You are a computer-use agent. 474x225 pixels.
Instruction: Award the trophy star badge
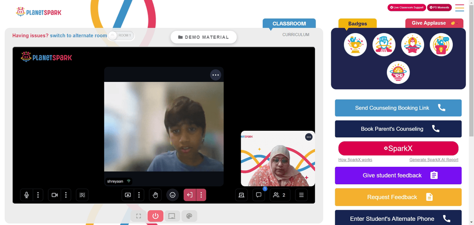click(355, 45)
